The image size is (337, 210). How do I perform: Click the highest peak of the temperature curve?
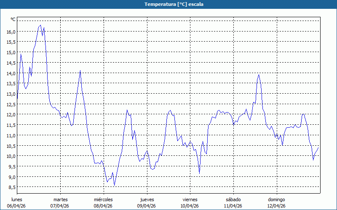[x=41, y=25]
